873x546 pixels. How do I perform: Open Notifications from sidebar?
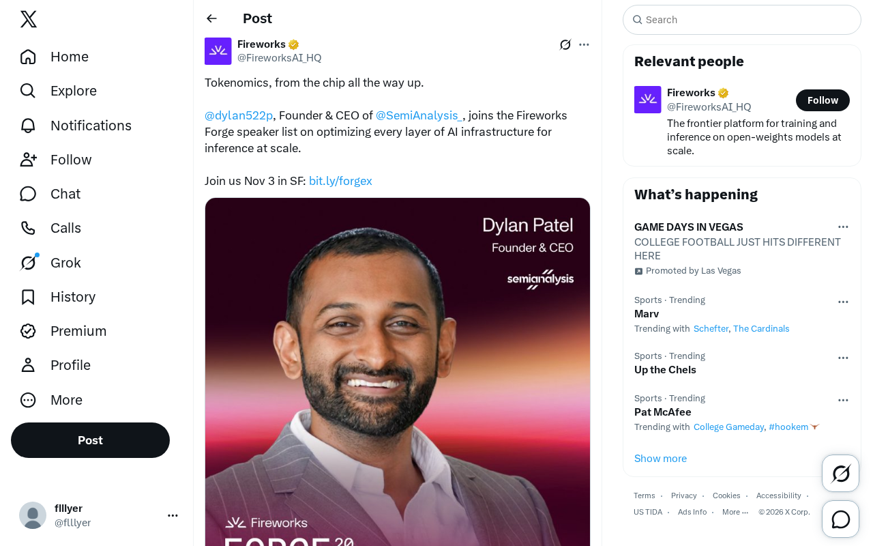[x=76, y=126]
